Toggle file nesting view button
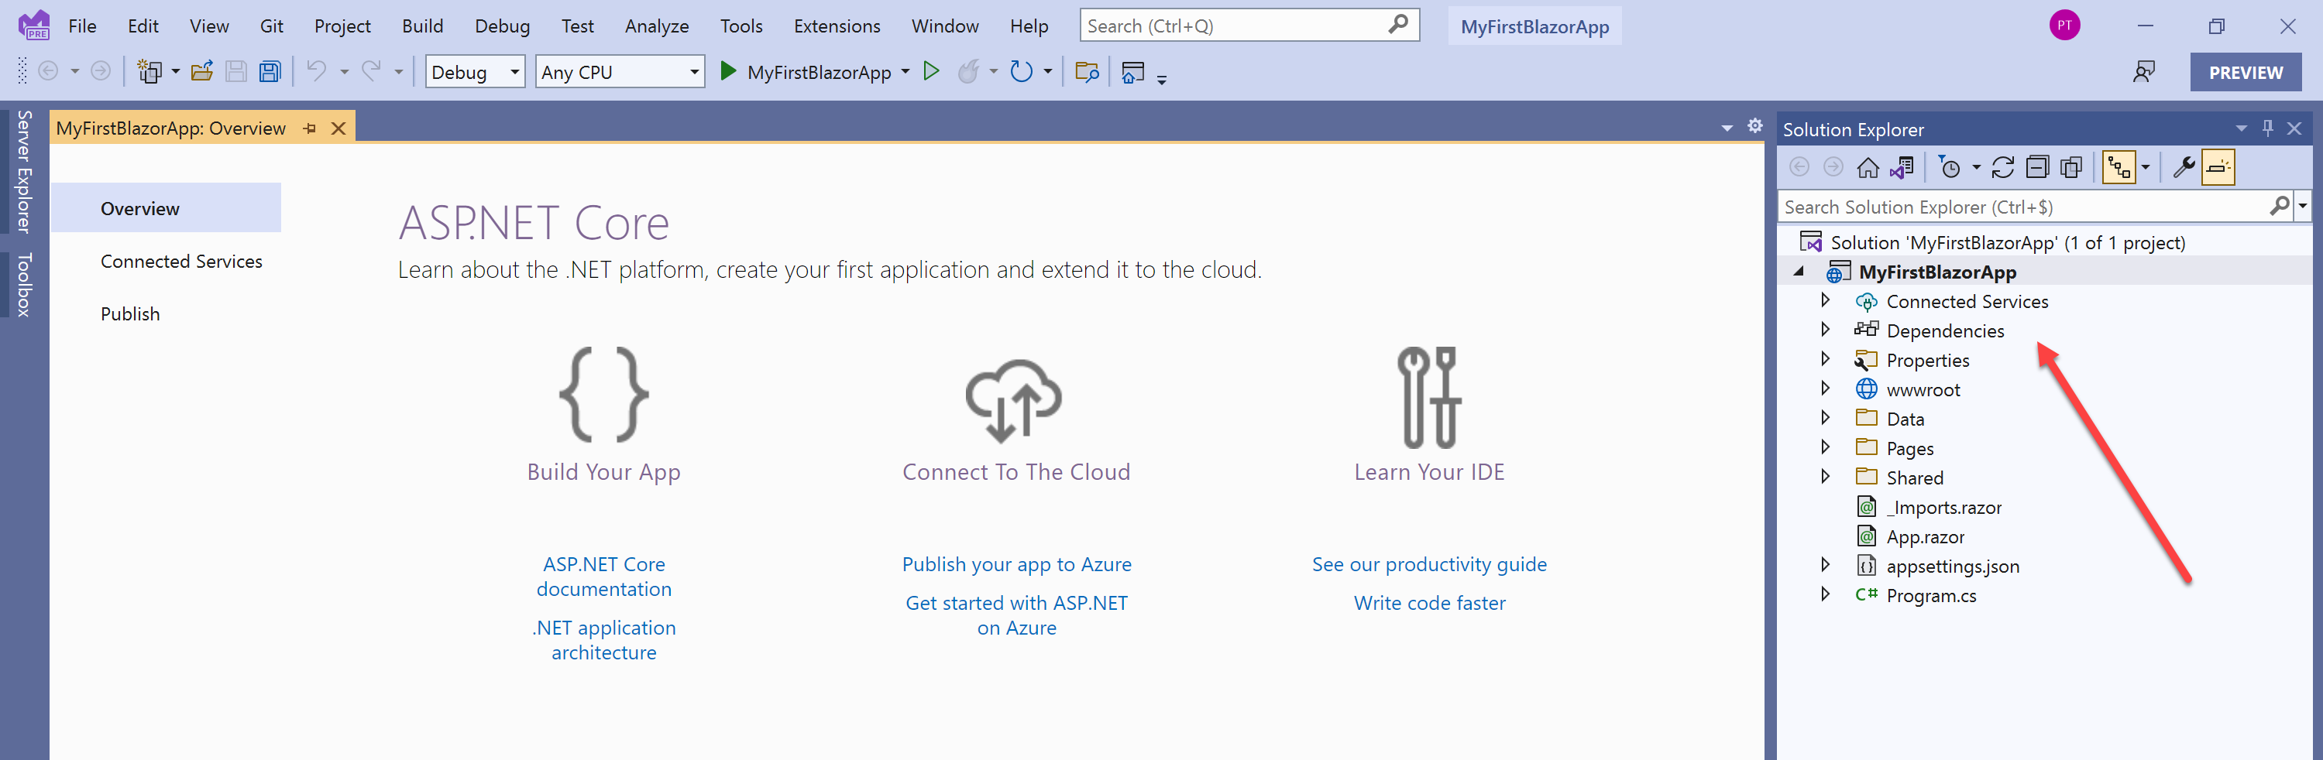The width and height of the screenshot is (2323, 760). 2119,168
